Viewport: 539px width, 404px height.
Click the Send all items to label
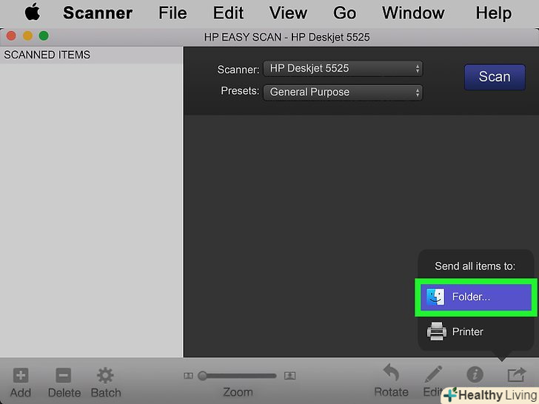(x=475, y=266)
